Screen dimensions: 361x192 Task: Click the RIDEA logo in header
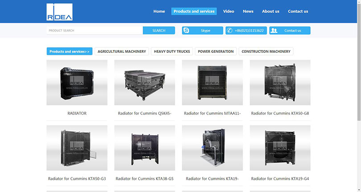click(x=59, y=12)
